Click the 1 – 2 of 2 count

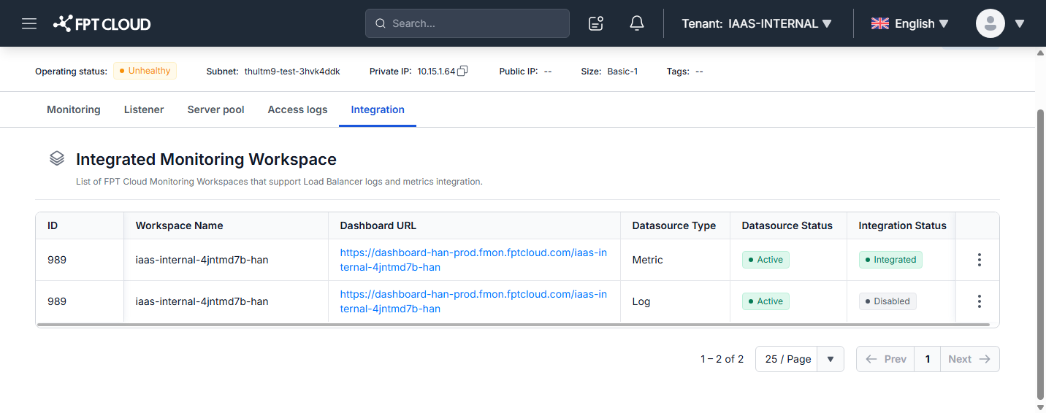[x=722, y=359]
